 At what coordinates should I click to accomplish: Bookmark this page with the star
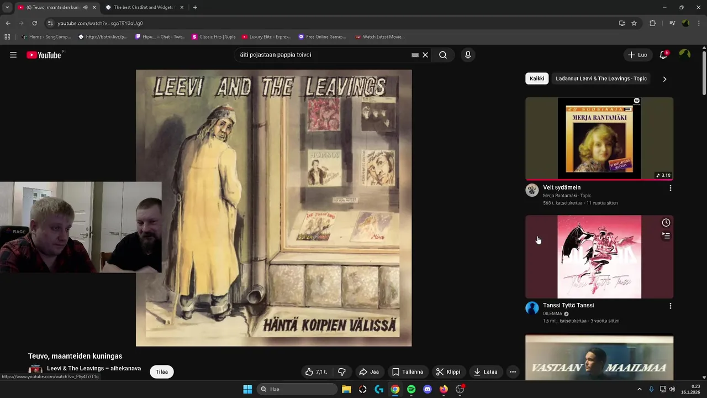(x=634, y=23)
